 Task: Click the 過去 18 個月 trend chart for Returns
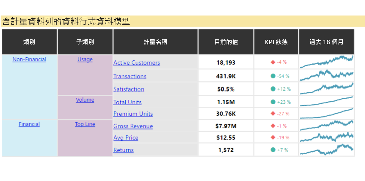tap(327, 149)
